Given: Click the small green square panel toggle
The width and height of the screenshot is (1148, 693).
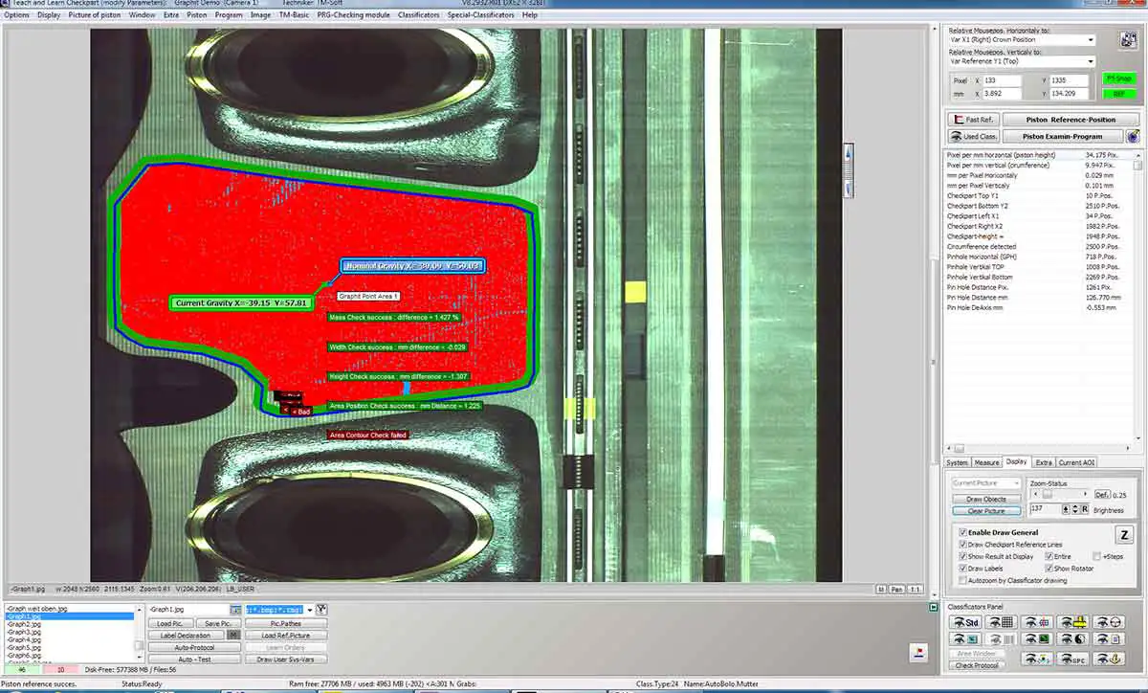Looking at the screenshot, I should (934, 608).
